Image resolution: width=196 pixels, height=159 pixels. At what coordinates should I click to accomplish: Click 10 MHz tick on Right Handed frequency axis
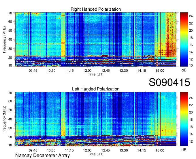click(x=10, y=65)
